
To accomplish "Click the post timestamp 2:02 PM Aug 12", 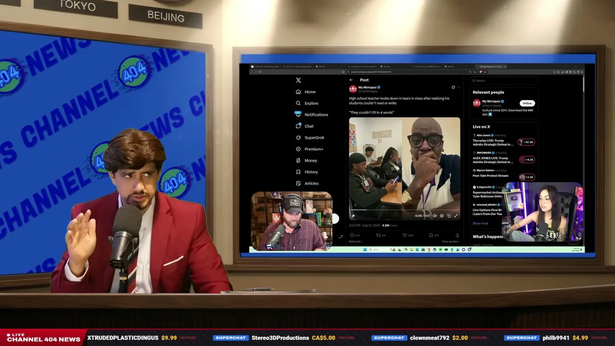I will click(x=364, y=225).
